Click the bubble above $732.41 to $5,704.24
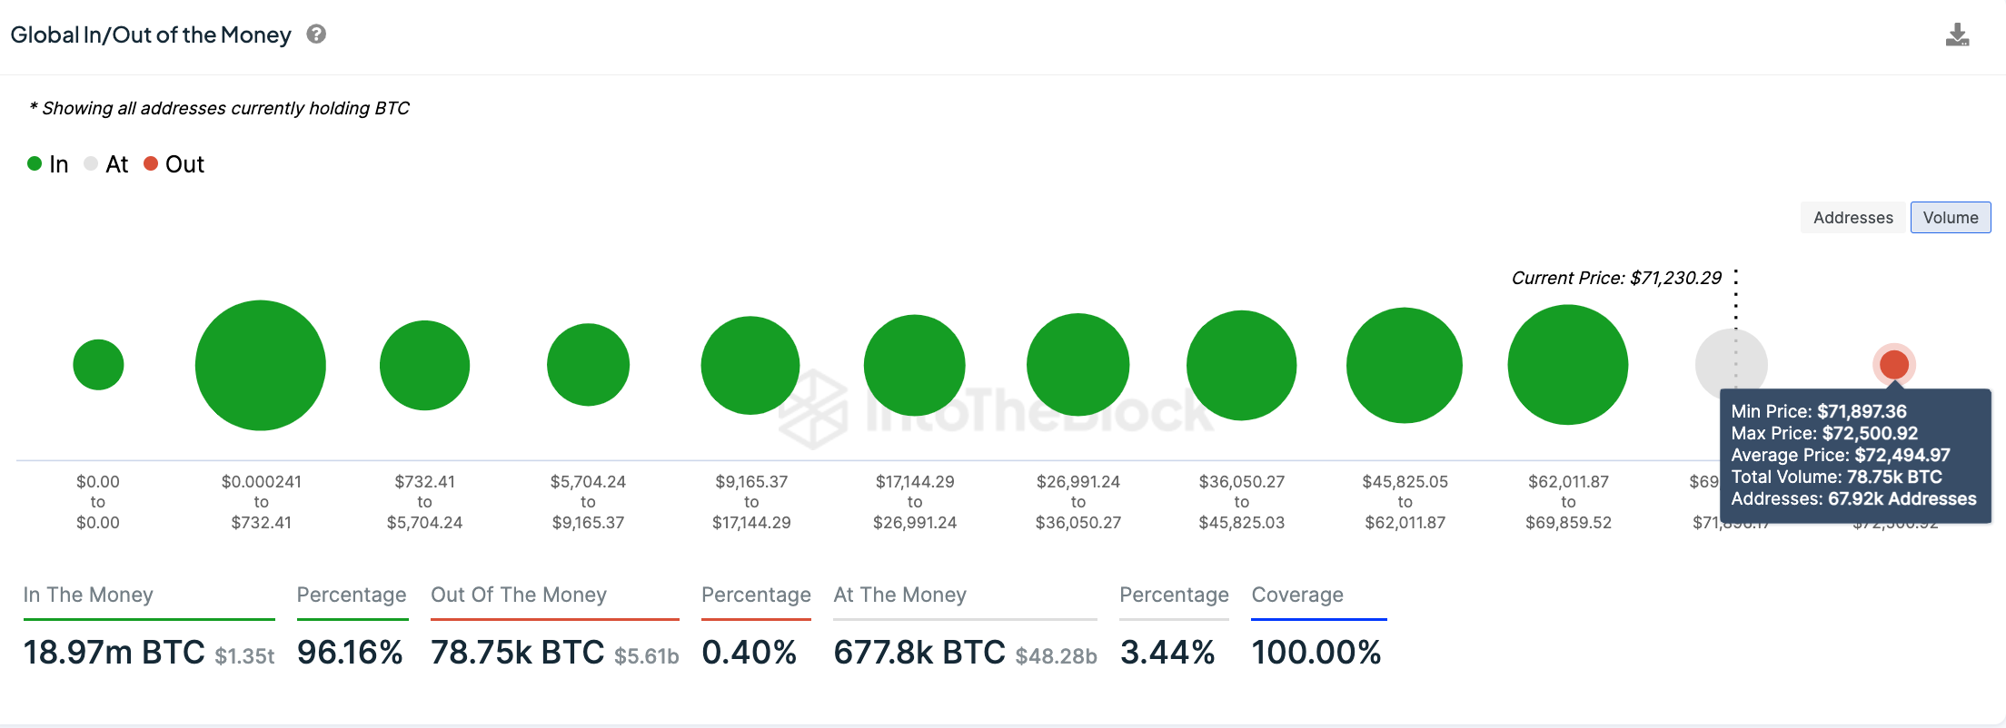 (424, 365)
